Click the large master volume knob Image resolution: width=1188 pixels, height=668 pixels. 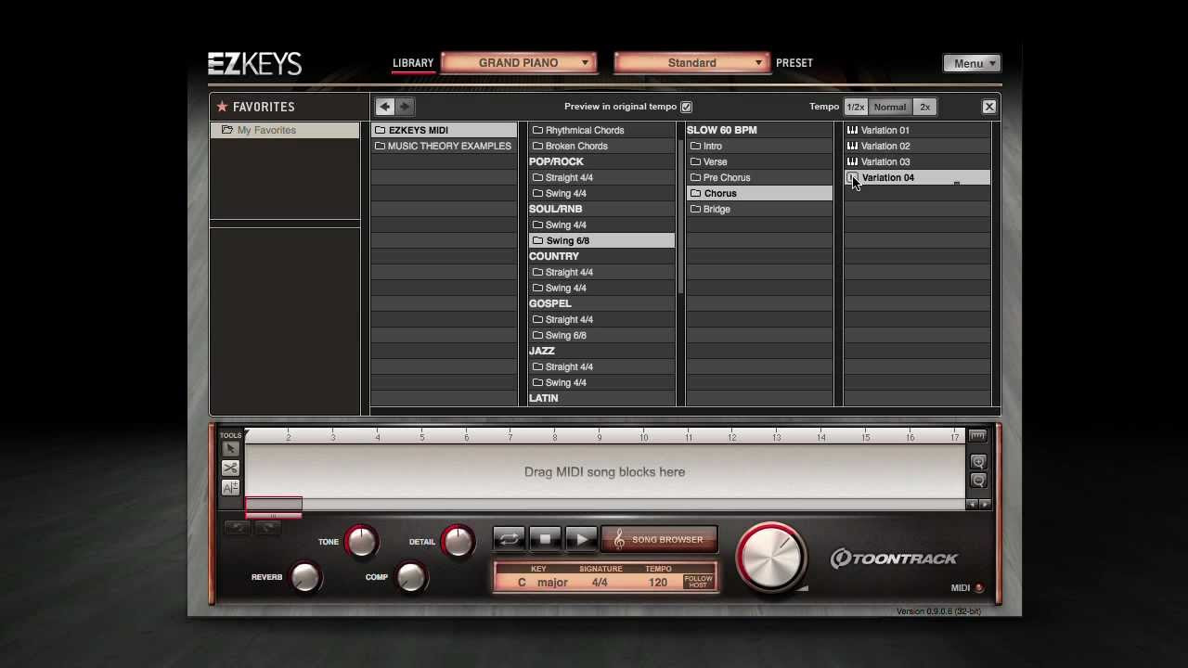point(771,557)
